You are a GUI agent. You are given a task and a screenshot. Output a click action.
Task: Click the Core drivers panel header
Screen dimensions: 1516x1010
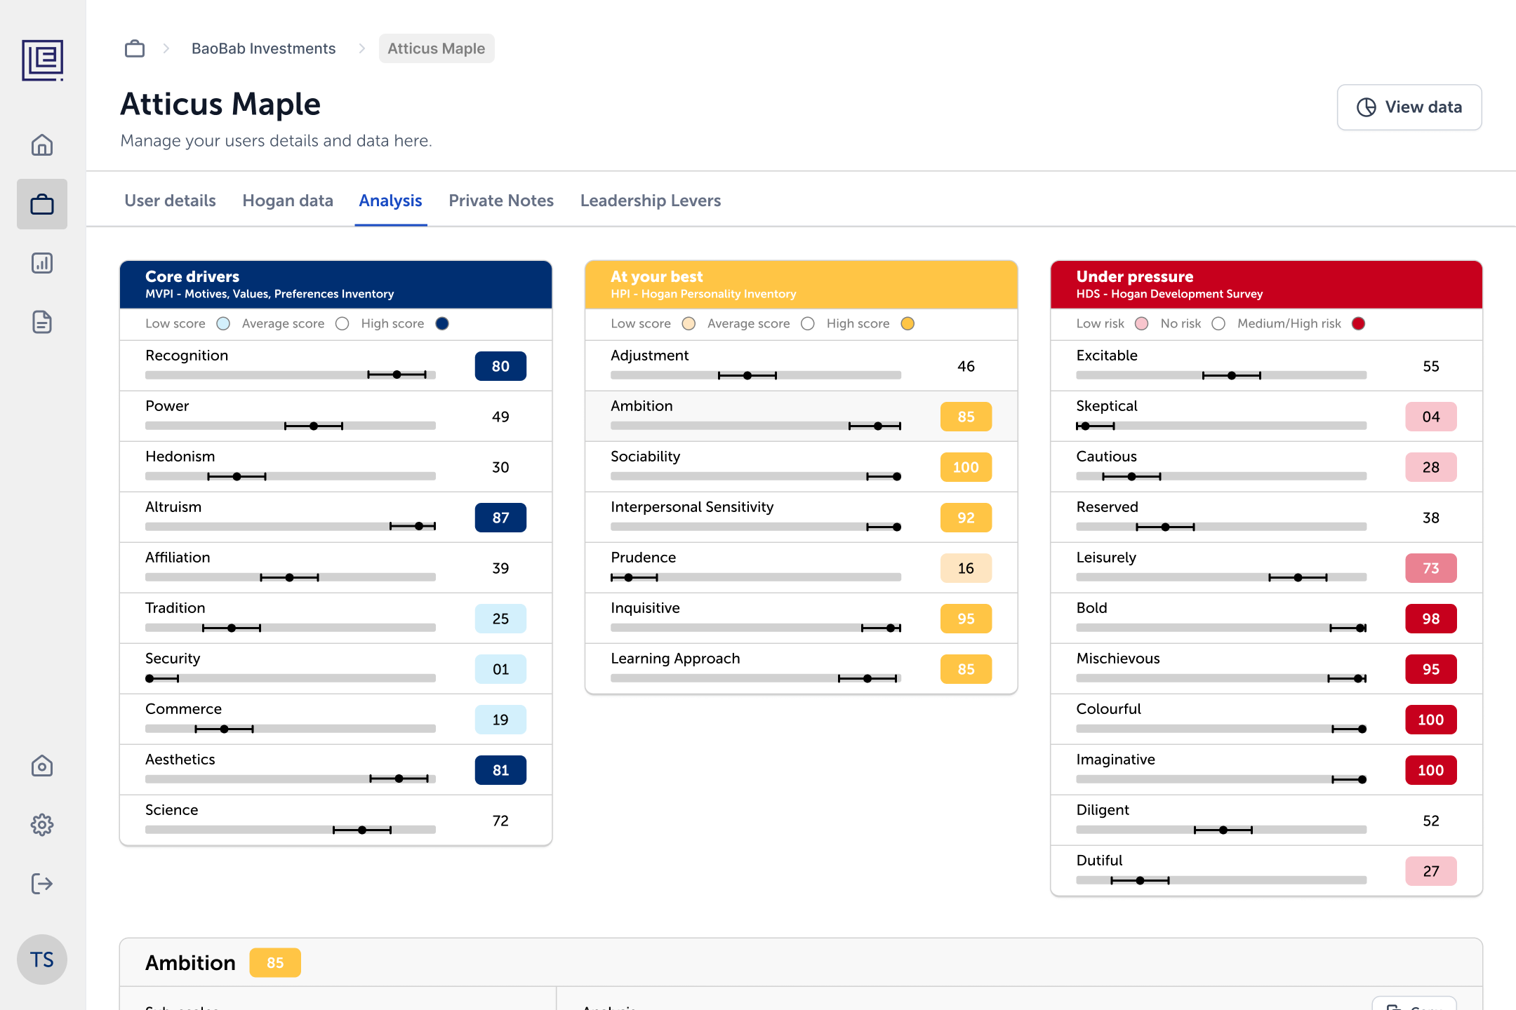(x=335, y=285)
